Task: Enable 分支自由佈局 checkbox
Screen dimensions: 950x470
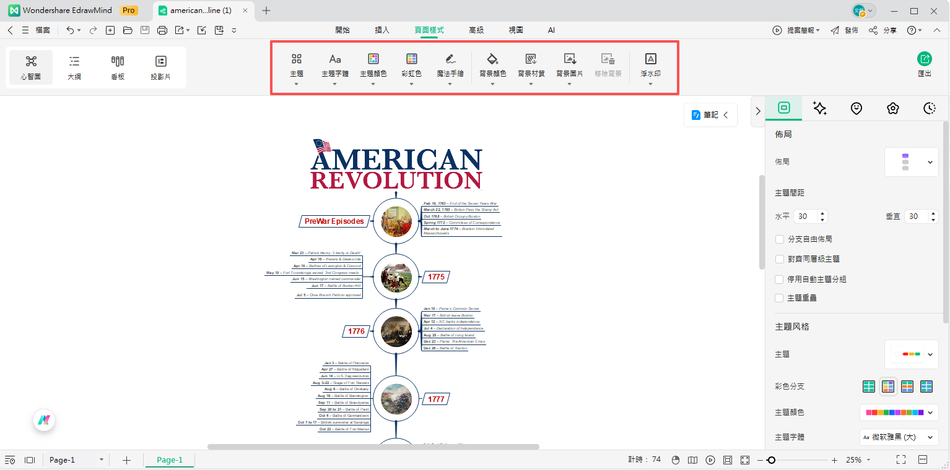Action: tap(780, 239)
